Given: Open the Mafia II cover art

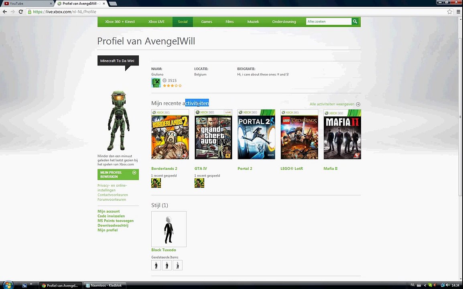Looking at the screenshot, I should click(342, 134).
